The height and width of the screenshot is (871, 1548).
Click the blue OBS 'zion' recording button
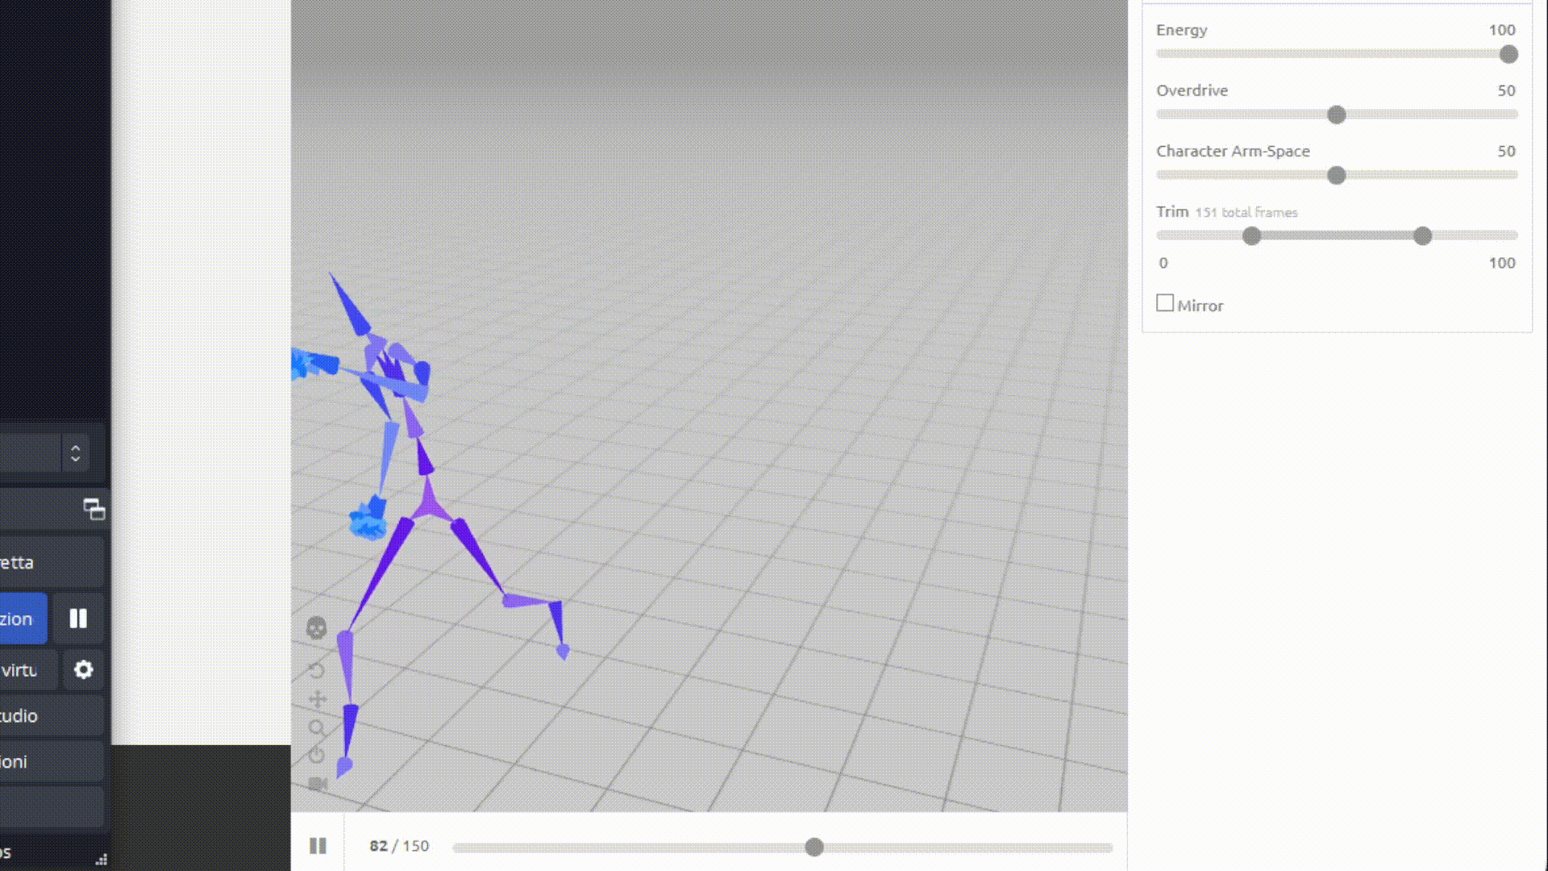pyautogui.click(x=23, y=619)
